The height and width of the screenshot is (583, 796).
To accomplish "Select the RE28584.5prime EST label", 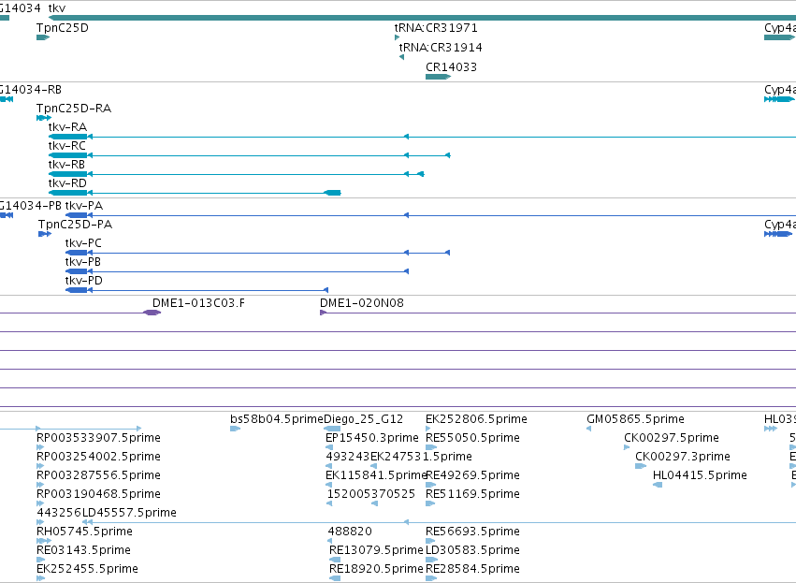I will coord(472,569).
